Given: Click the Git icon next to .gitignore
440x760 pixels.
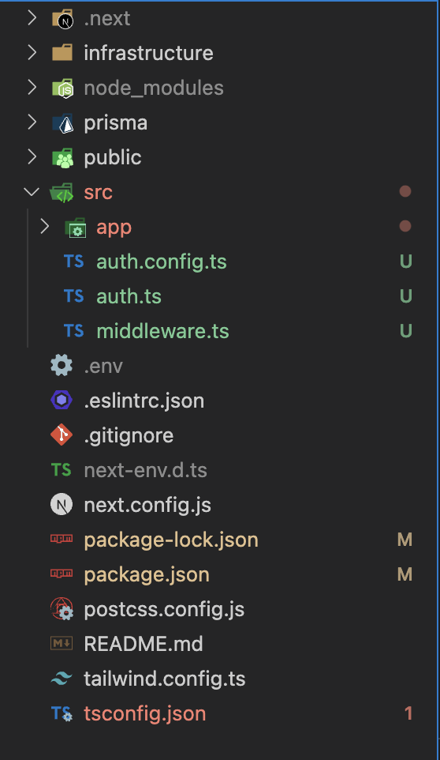Looking at the screenshot, I should (x=62, y=435).
